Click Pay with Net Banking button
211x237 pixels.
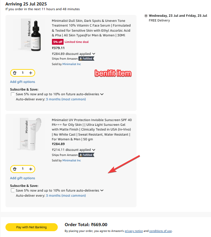coord(32,227)
